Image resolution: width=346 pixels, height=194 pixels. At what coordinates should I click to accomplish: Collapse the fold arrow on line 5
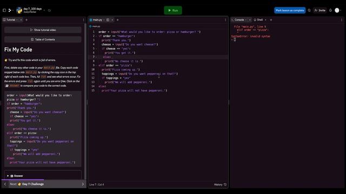click(97, 48)
